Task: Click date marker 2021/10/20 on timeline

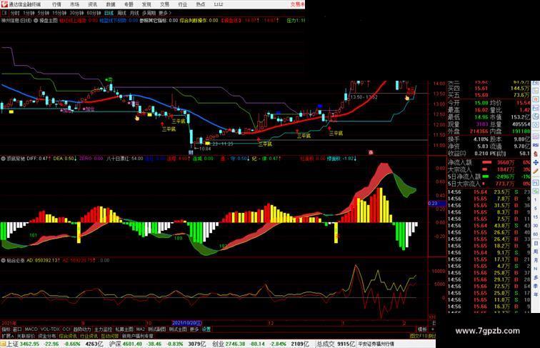Action: pyautogui.click(x=186, y=323)
